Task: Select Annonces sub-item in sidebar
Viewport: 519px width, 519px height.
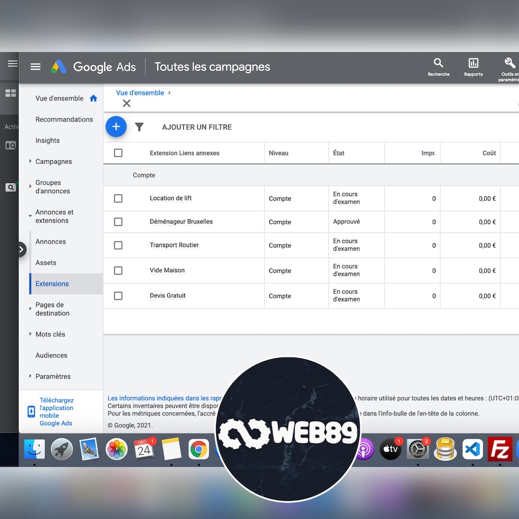Action: (x=51, y=242)
